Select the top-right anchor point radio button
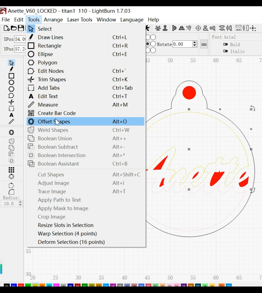Image resolution: width=262 pixels, height=293 pixels. coord(153,37)
